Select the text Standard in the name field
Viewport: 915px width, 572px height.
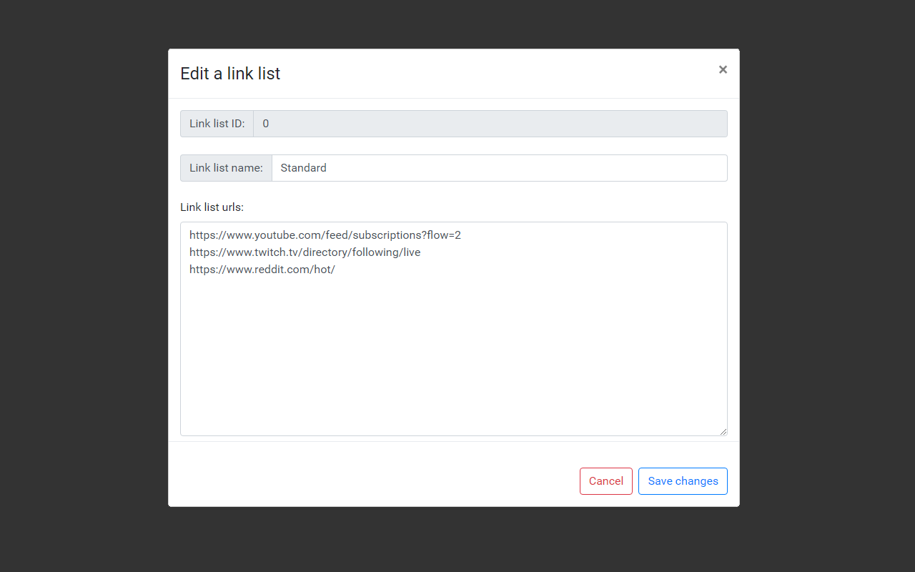point(303,167)
